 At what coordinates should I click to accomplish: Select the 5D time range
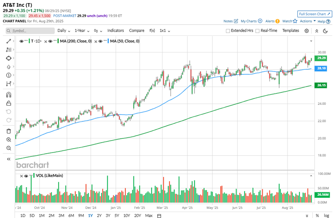(x=32, y=215)
